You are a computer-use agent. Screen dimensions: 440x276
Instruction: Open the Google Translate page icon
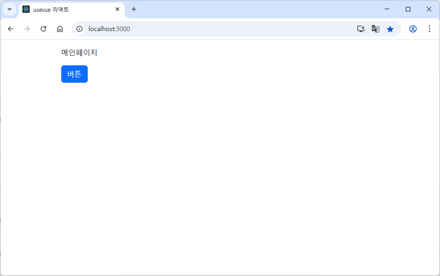tap(376, 29)
